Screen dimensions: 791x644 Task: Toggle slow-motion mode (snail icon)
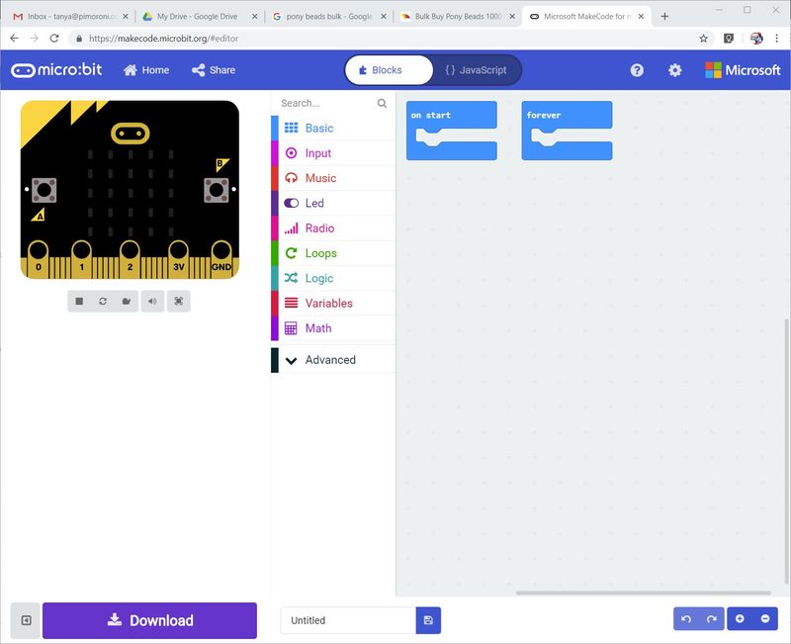tap(127, 302)
